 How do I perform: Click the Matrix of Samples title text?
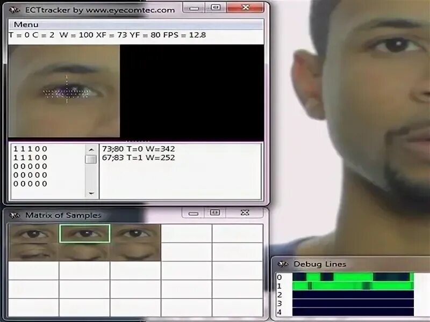pyautogui.click(x=63, y=215)
